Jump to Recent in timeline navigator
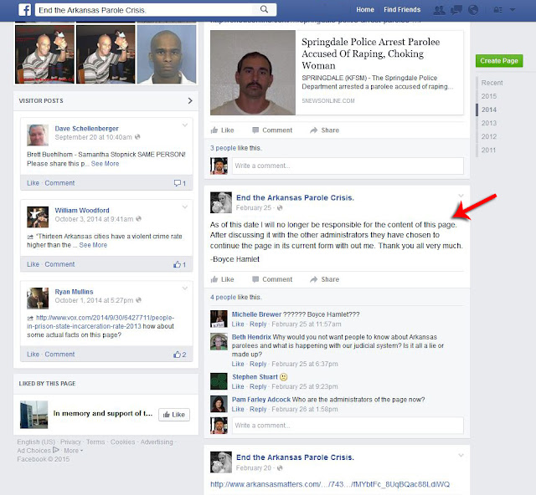This screenshot has width=536, height=495. tap(492, 83)
